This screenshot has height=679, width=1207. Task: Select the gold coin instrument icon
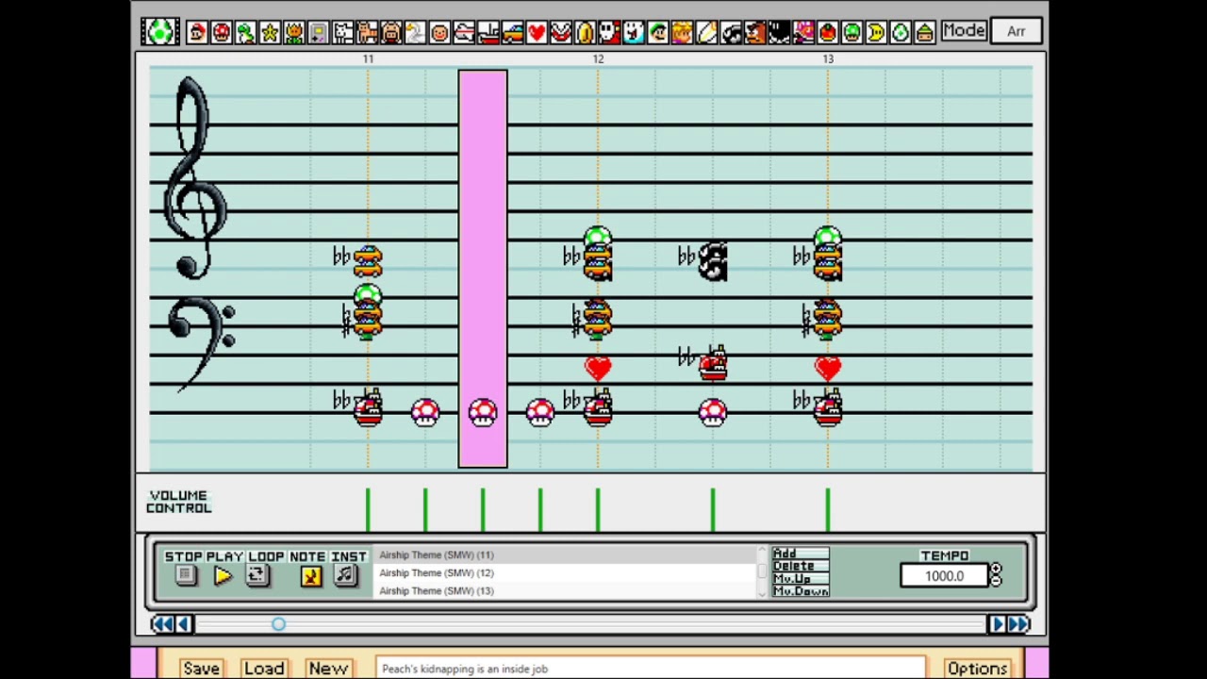tap(586, 33)
